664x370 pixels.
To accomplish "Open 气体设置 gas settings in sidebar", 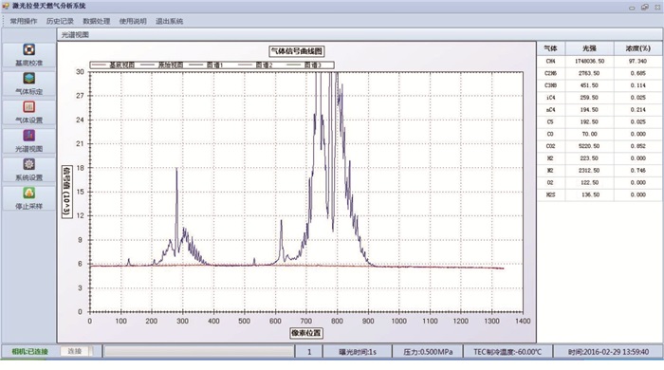I will [x=28, y=113].
